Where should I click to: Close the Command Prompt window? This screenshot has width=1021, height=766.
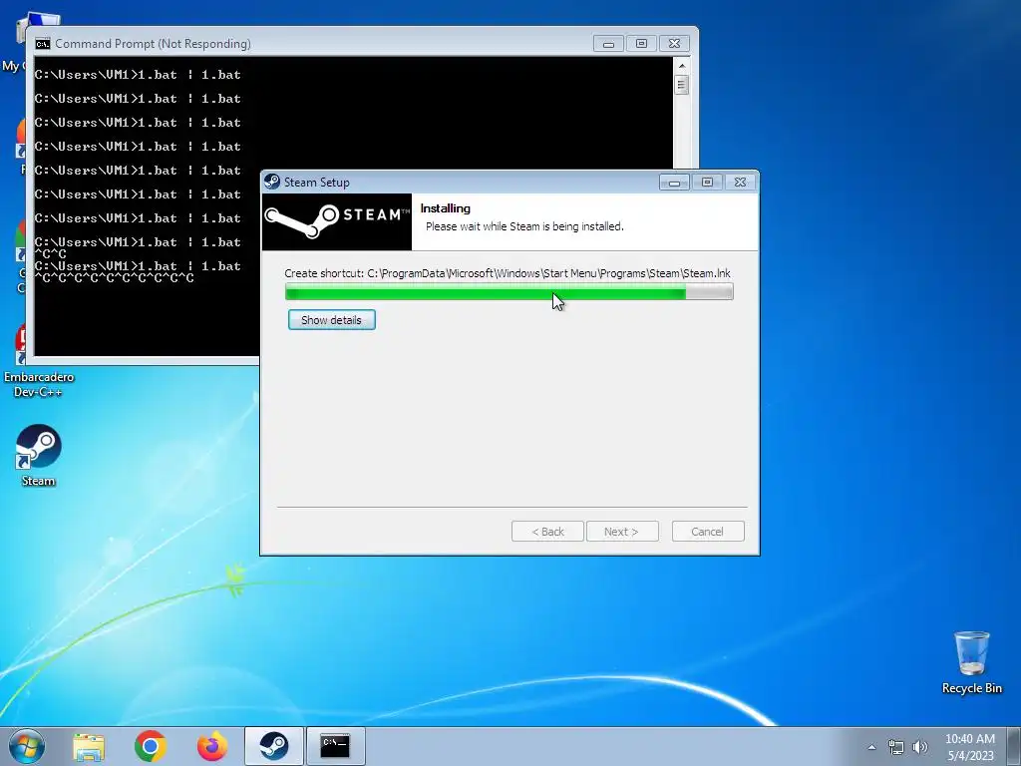click(675, 44)
